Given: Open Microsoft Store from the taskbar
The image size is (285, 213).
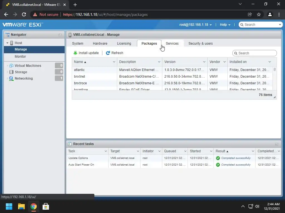Looking at the screenshot, I should [x=46, y=206].
